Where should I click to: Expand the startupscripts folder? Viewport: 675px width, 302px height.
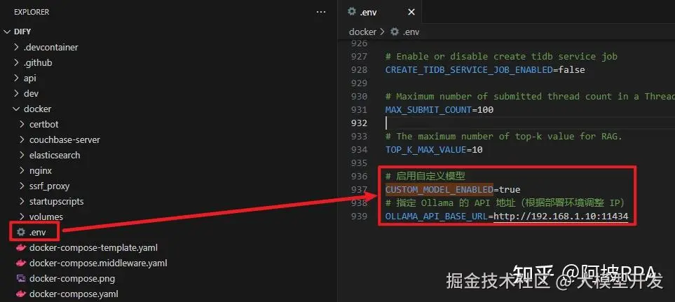pos(22,201)
